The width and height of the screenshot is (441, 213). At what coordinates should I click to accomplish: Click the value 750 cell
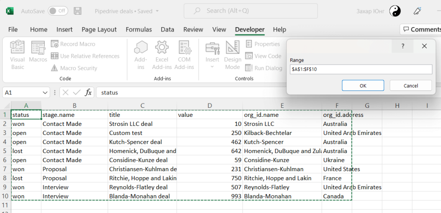(x=210, y=178)
